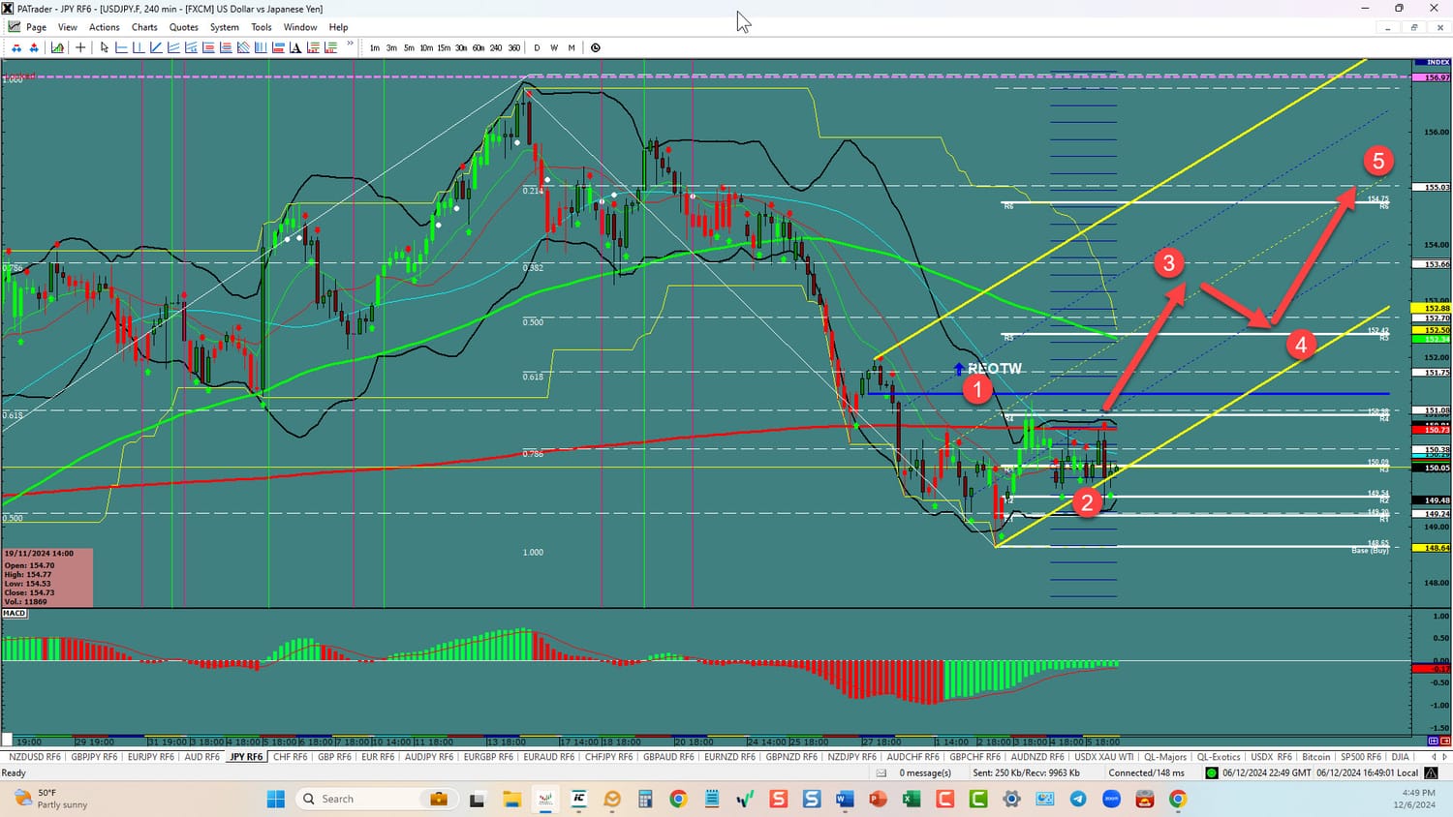
Task: Pick the trend line drawing tool
Action: (x=156, y=47)
